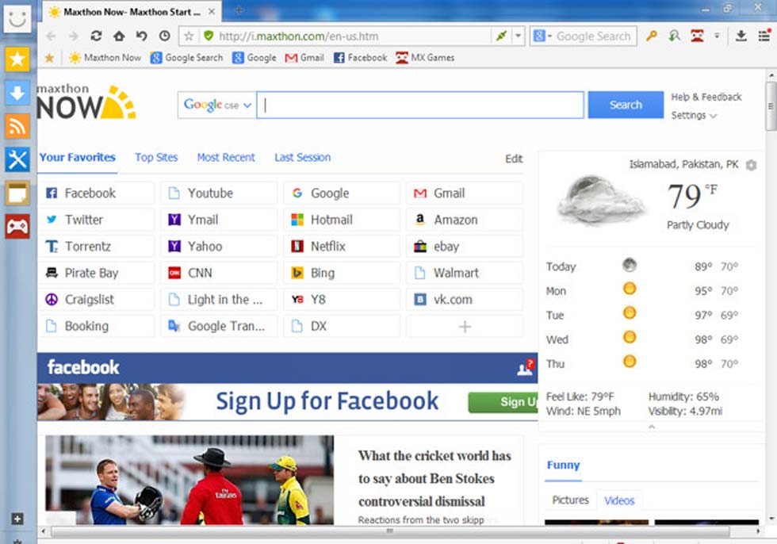Click the toolbar Google Search box

[594, 36]
